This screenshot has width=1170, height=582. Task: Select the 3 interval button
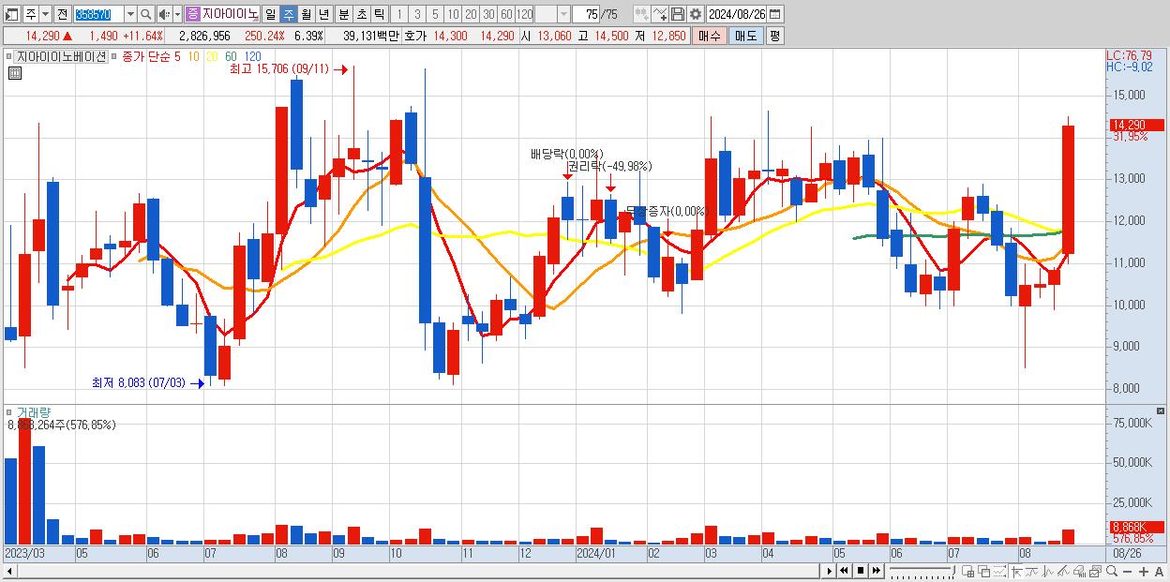point(417,14)
